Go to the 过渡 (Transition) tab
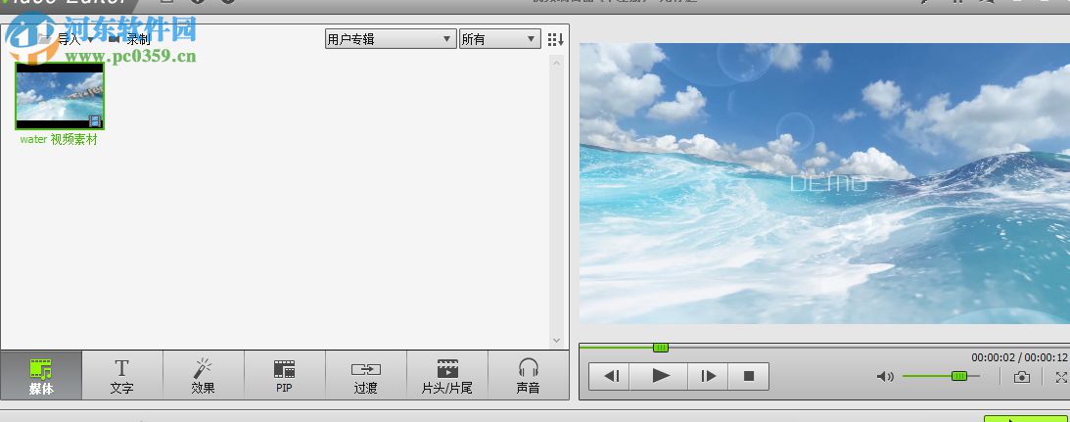Screen dimensions: 1070x422 366,375
